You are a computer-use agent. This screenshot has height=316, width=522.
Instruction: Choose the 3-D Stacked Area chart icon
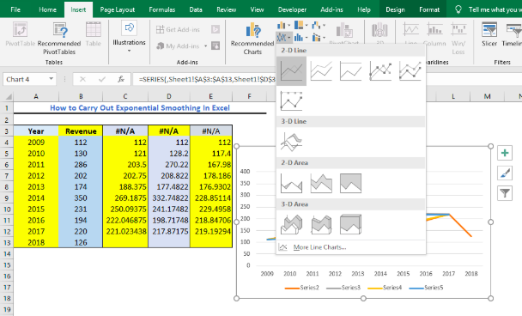[321, 224]
